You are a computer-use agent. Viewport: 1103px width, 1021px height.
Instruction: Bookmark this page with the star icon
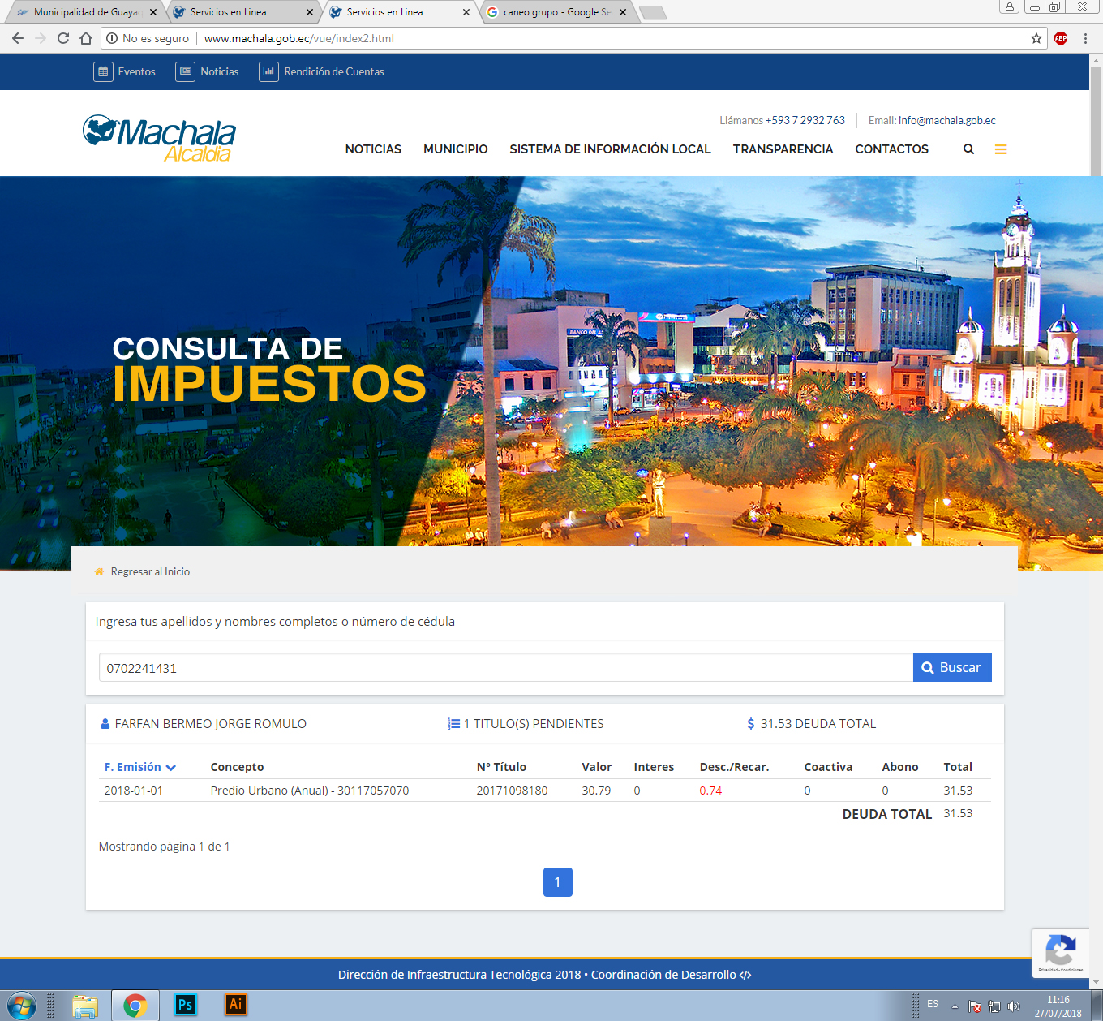(1036, 38)
